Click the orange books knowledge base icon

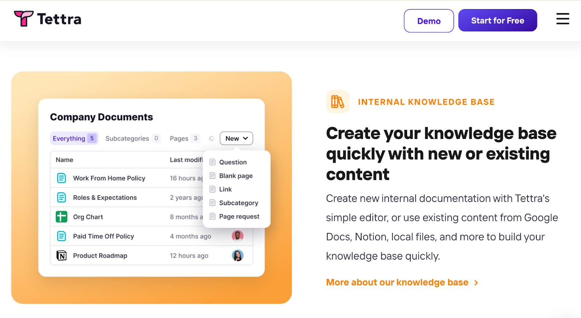coord(337,102)
